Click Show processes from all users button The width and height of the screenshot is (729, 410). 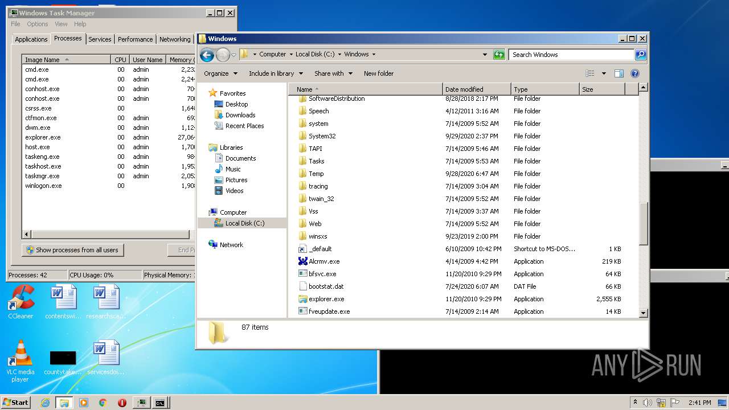(x=73, y=250)
